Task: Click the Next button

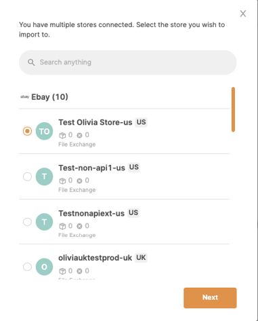Action: pyautogui.click(x=210, y=298)
